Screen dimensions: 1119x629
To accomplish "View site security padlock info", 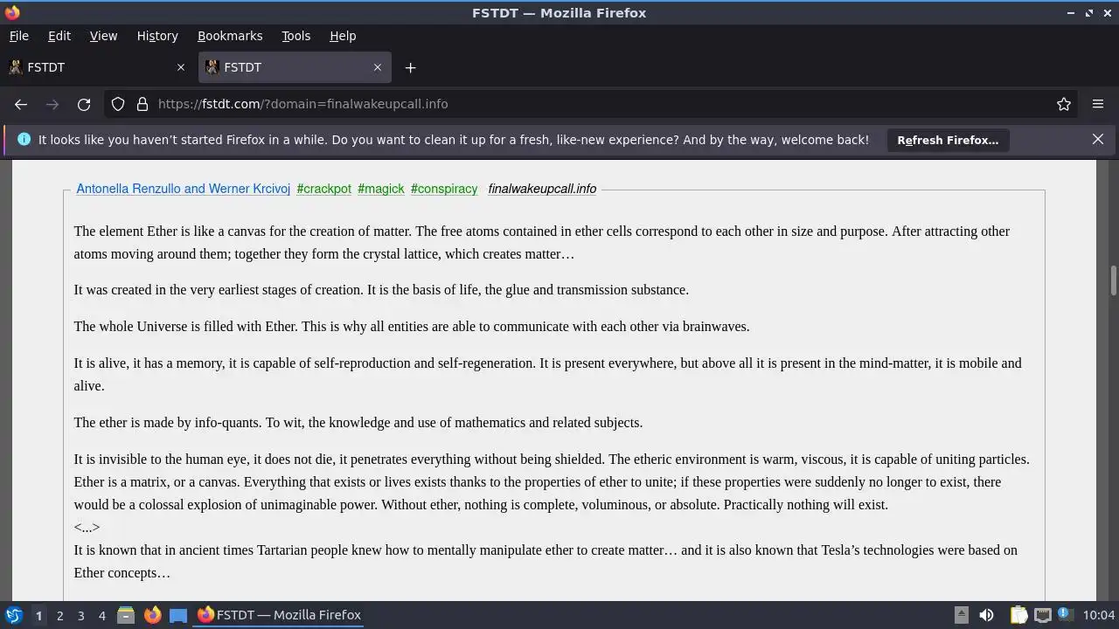I will 142,104.
